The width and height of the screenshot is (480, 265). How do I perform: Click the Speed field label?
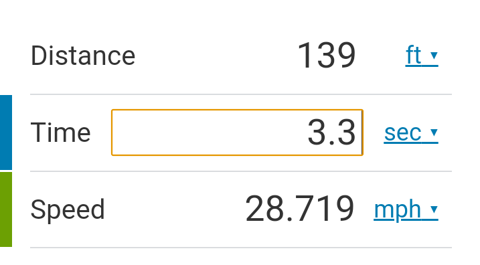68,209
